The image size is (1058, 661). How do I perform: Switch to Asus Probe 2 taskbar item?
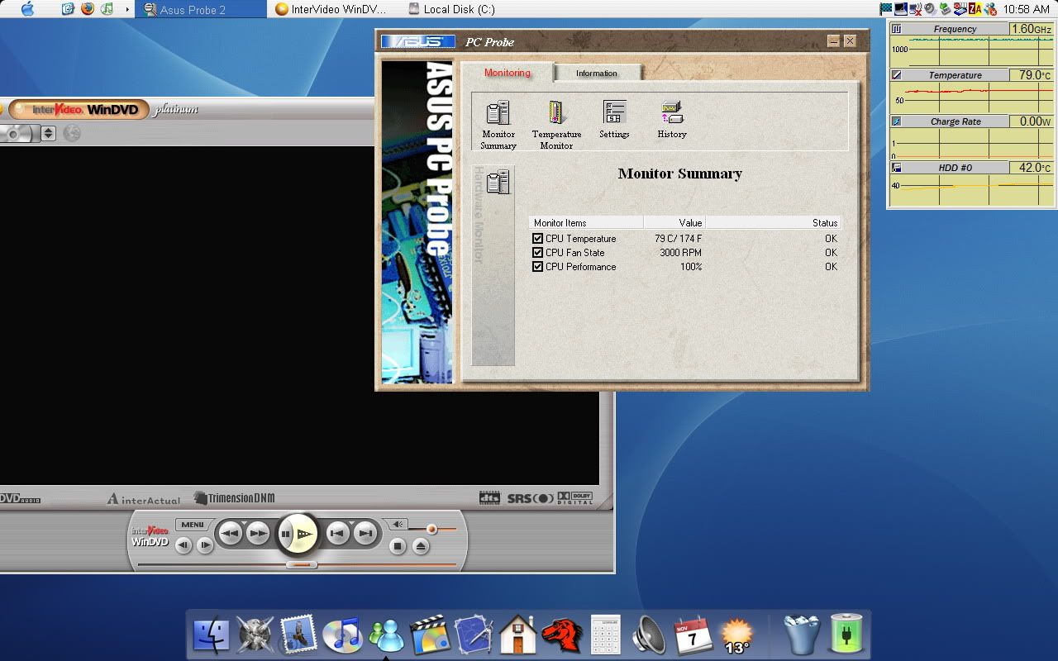coord(201,10)
